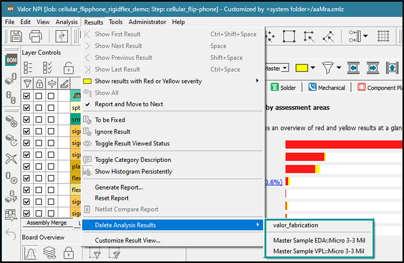Click the grid display toolbar icon
The width and height of the screenshot is (404, 263).
[383, 36]
